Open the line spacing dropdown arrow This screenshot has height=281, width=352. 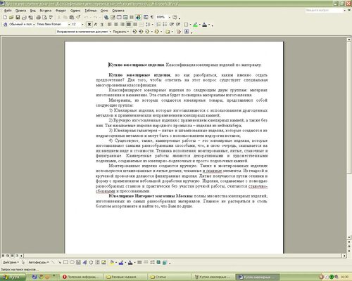point(152,25)
